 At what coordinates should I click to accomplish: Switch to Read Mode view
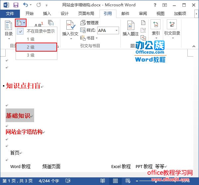click(x=102, y=181)
